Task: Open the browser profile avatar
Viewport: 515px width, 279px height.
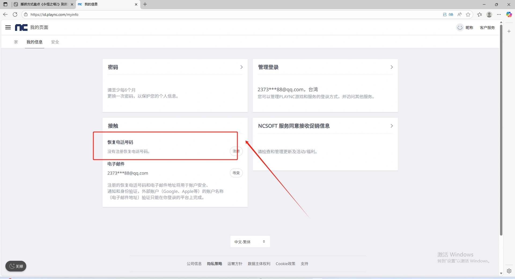Action: click(489, 14)
